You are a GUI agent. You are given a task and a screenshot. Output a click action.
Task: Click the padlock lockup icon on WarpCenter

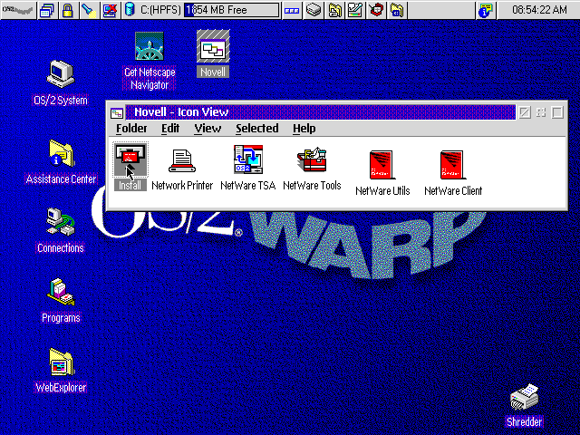pyautogui.click(x=67, y=10)
